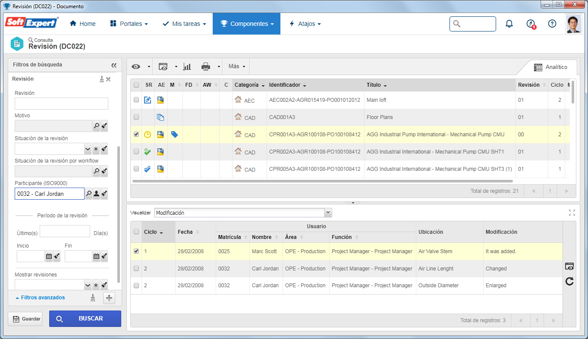Click the SoftExpert logo
The height and width of the screenshot is (339, 588).
pos(32,23)
